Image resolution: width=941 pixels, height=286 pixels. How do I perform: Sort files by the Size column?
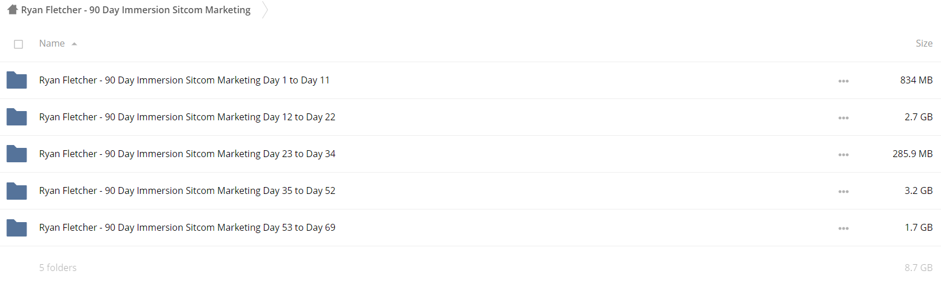pyautogui.click(x=924, y=43)
